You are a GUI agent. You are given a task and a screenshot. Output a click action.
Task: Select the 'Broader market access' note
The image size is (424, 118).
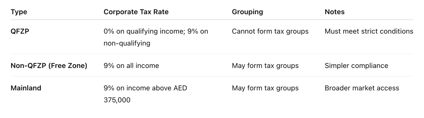pyautogui.click(x=362, y=88)
